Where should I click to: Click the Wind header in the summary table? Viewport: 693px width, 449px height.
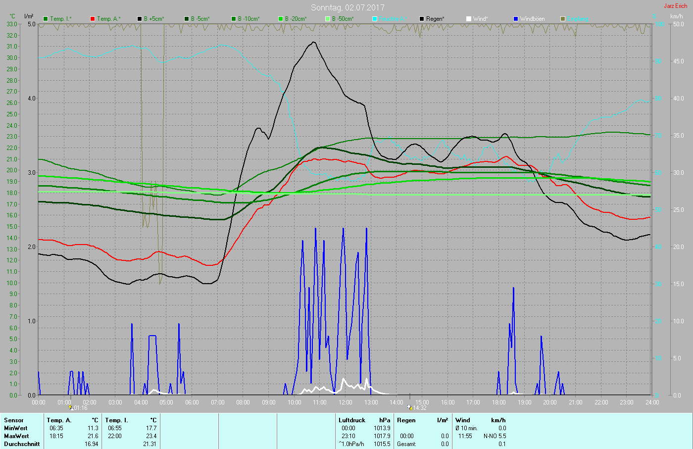tap(463, 420)
